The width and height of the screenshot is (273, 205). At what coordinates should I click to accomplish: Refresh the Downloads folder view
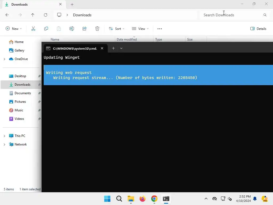point(46,15)
